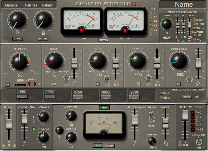Viewport: 208px width, 151px height.
Task: Click the stereo EQ slider
Action: 183,25
